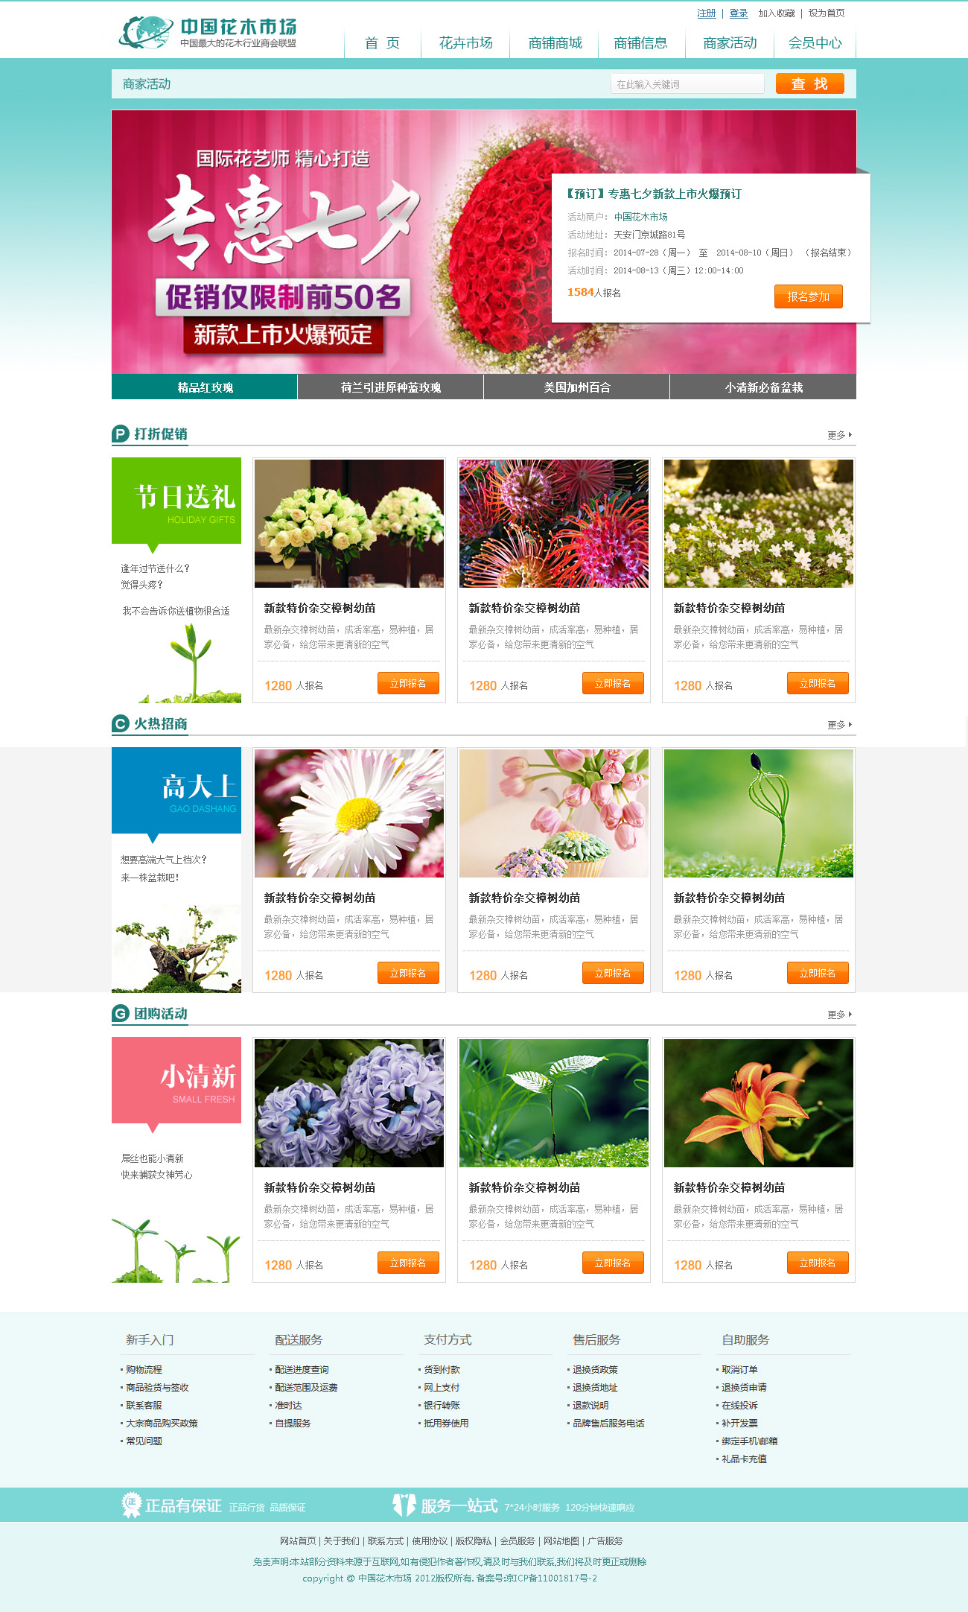Open the 花卉市场 navigation menu
Screen dimensions: 968x1612
pos(465,43)
